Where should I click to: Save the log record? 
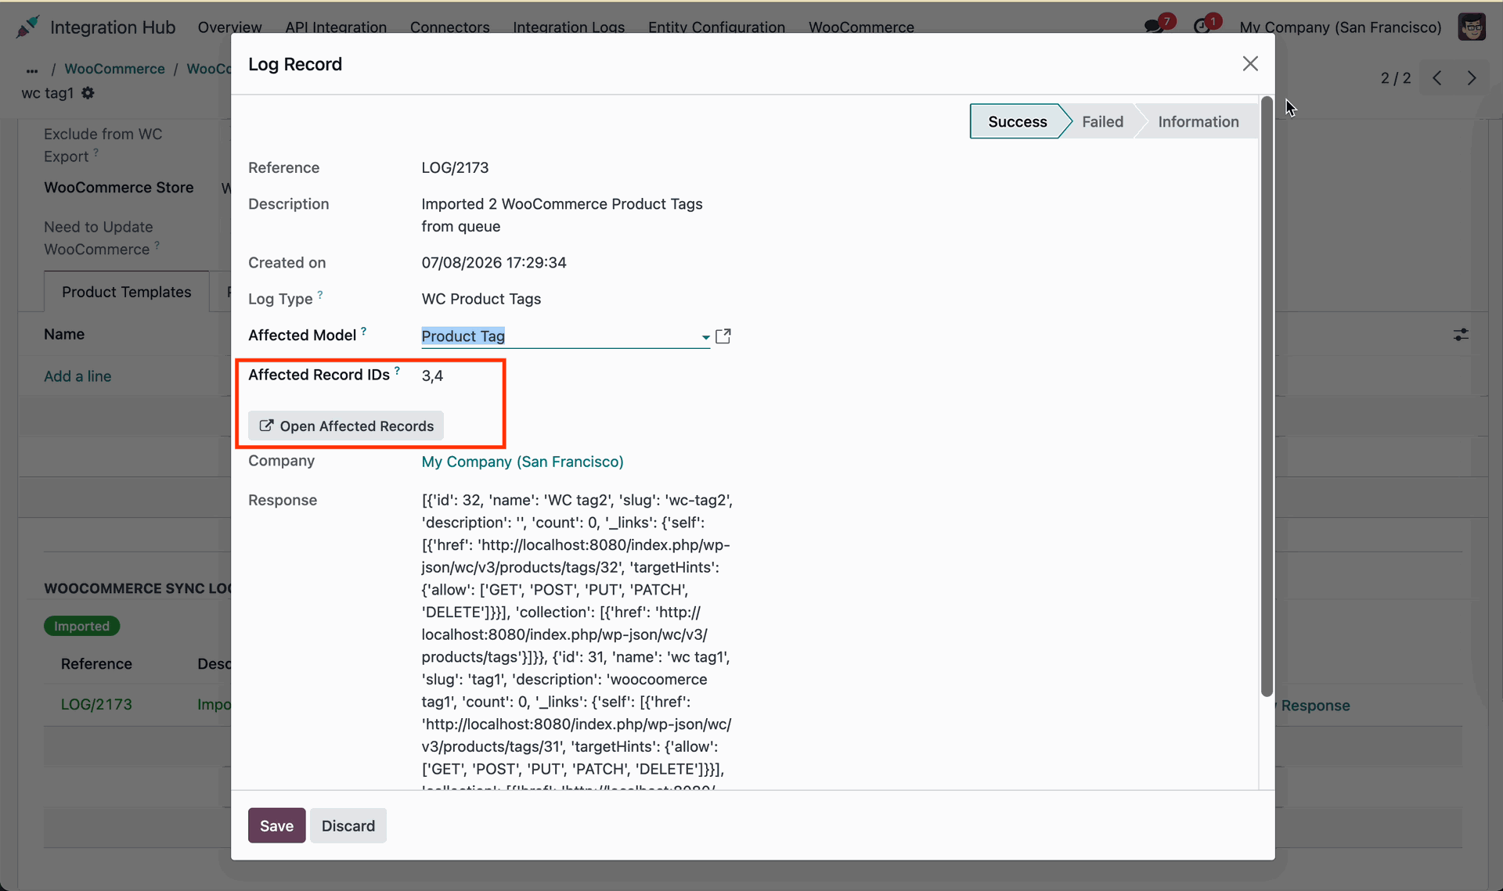click(x=276, y=825)
